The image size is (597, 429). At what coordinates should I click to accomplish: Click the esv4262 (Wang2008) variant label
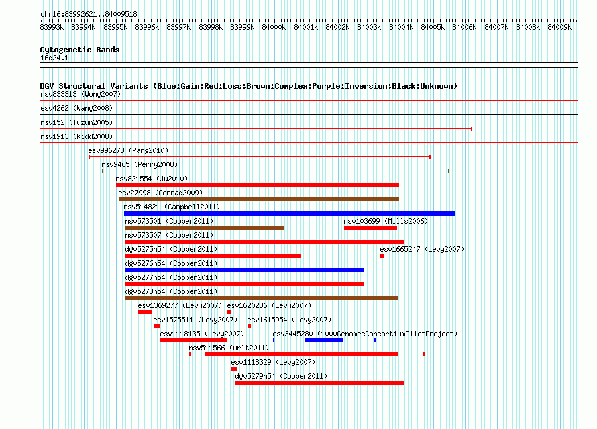pyautogui.click(x=76, y=108)
